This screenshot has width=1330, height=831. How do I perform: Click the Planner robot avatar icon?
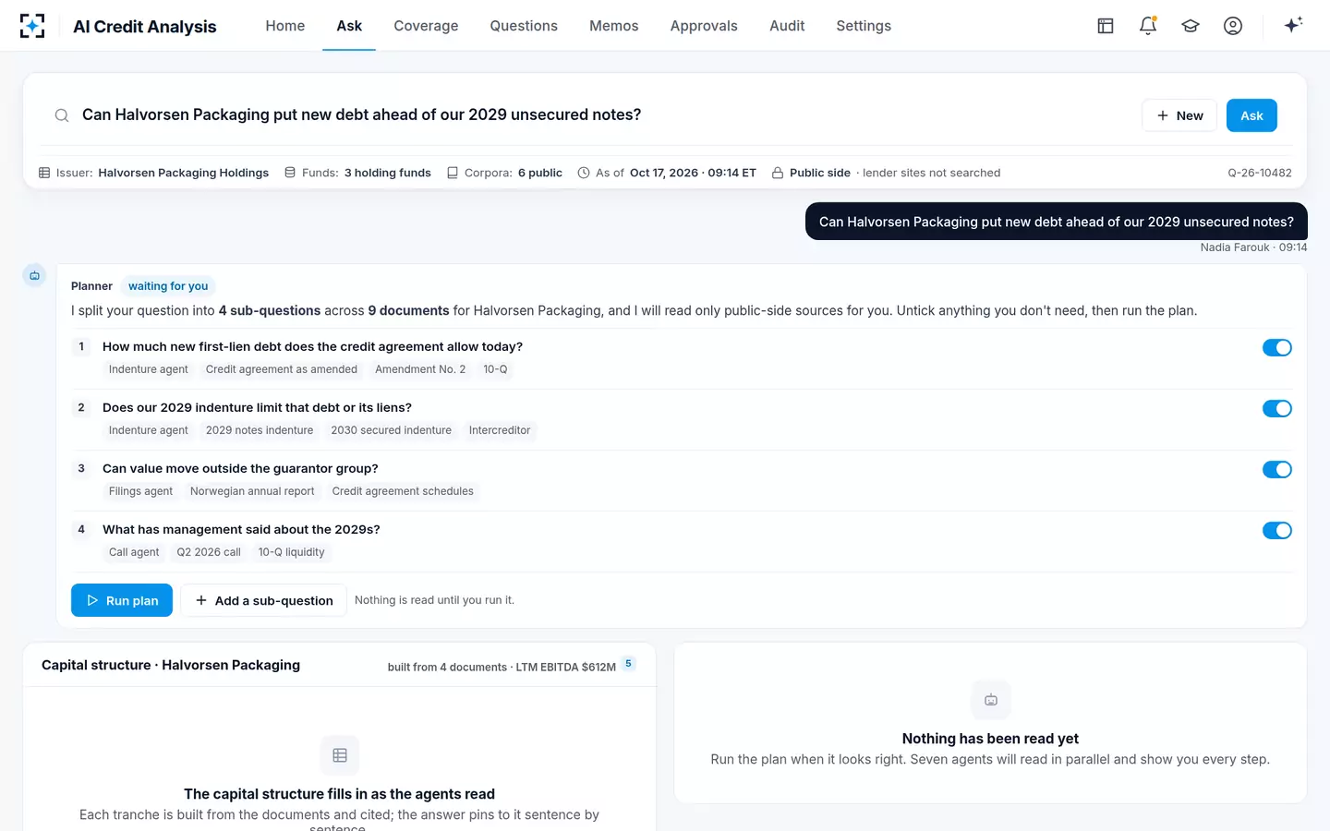coord(34,275)
